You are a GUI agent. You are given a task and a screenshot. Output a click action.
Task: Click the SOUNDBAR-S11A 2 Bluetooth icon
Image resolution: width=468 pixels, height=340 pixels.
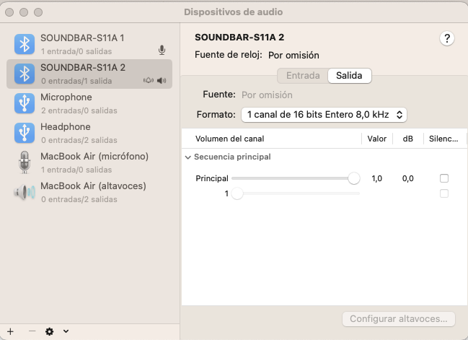(x=25, y=74)
